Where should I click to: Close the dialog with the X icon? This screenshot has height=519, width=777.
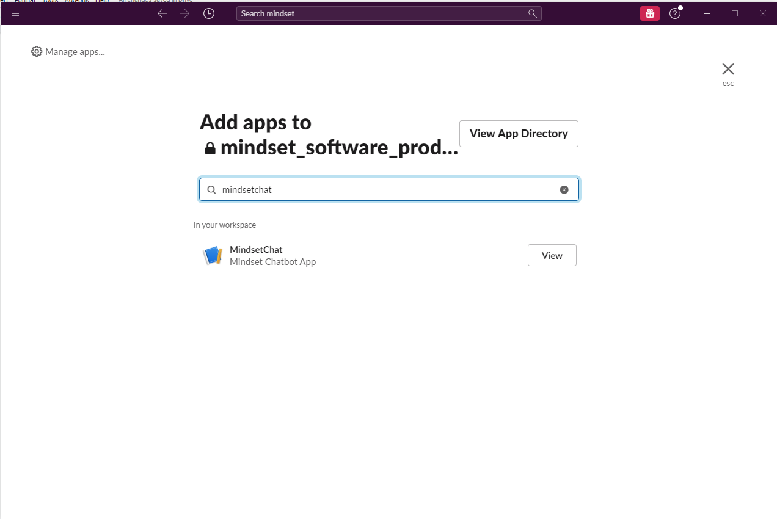728,69
